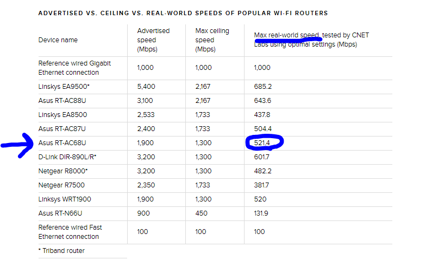Screen dimensions: 432x260
Task: Click the 'Asus RT-AC87U' device name
Action: click(x=62, y=129)
